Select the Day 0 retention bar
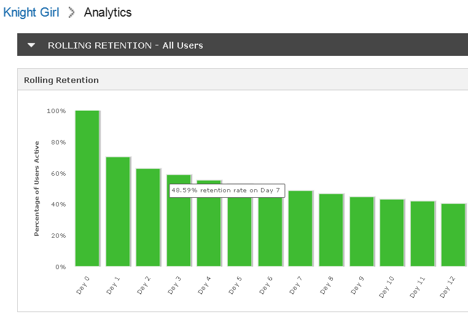The height and width of the screenshot is (317, 468). point(87,189)
